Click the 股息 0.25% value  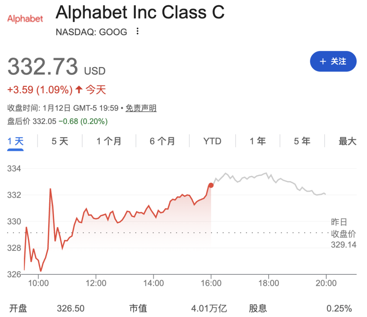(x=339, y=308)
